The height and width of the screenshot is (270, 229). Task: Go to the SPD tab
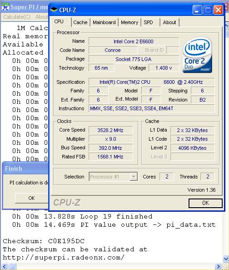[x=149, y=22]
